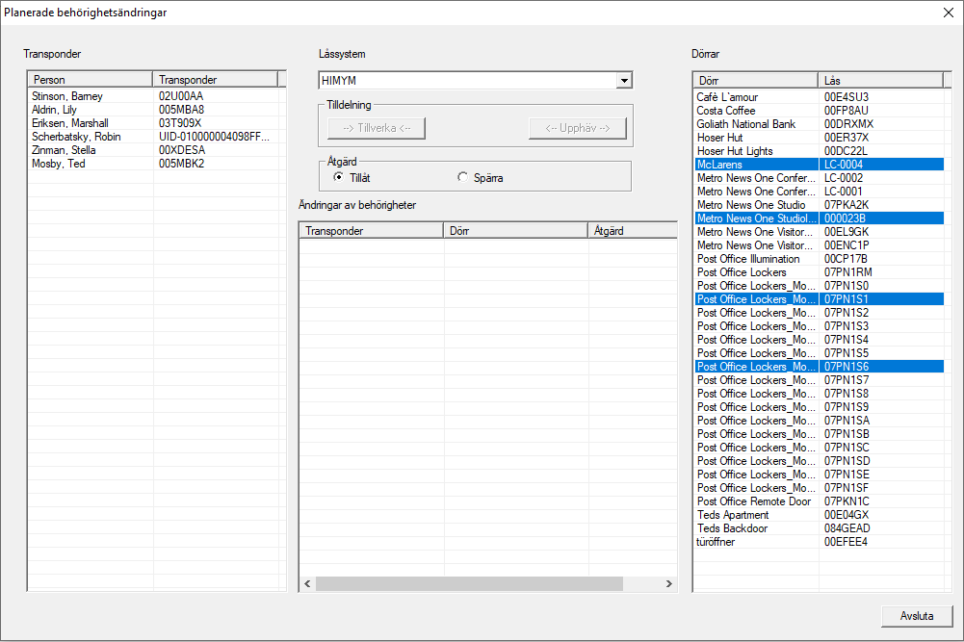Click the Tillverka assignment button
The height and width of the screenshot is (642, 964).
pyautogui.click(x=377, y=129)
